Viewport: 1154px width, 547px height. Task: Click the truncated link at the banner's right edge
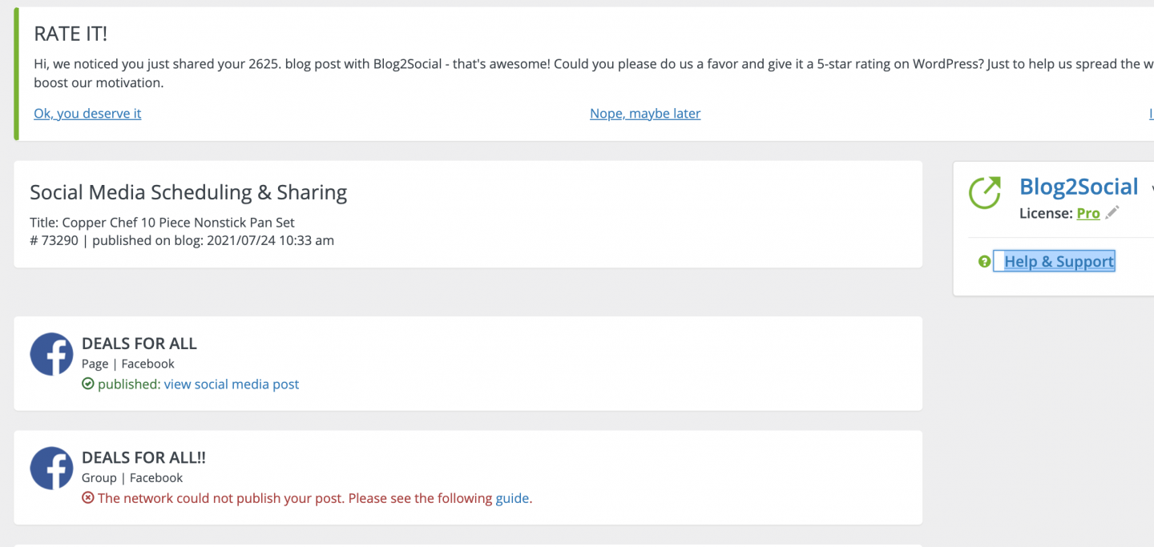click(x=1151, y=113)
